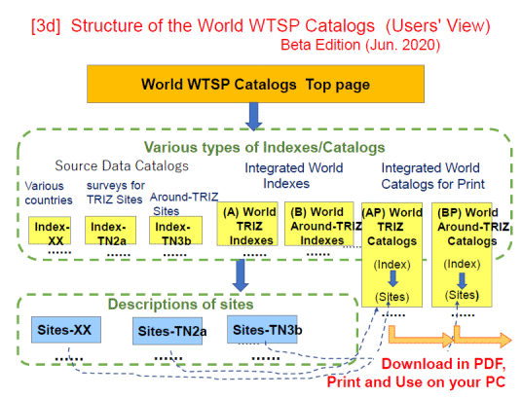Open the (A) World TRIZ Indexes box
The height and width of the screenshot is (399, 522).
coord(247,224)
